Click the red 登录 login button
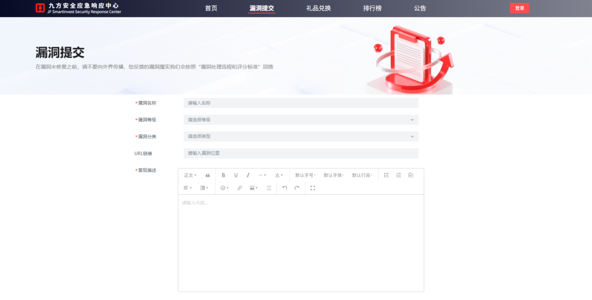The height and width of the screenshot is (300, 592). coord(520,8)
